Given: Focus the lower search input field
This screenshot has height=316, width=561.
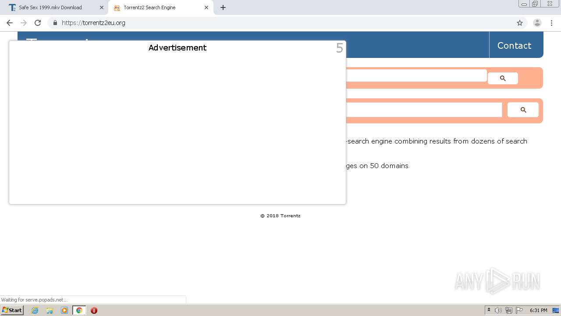Looking at the screenshot, I should [x=424, y=110].
